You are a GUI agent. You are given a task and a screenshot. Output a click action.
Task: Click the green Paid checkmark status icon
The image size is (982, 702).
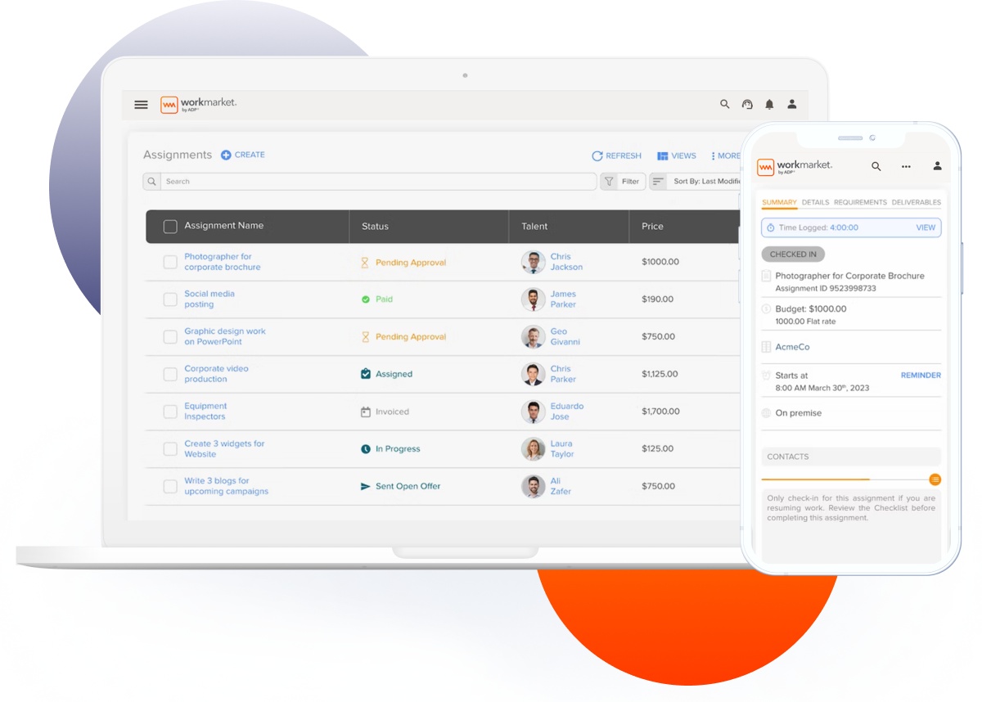[x=366, y=299]
